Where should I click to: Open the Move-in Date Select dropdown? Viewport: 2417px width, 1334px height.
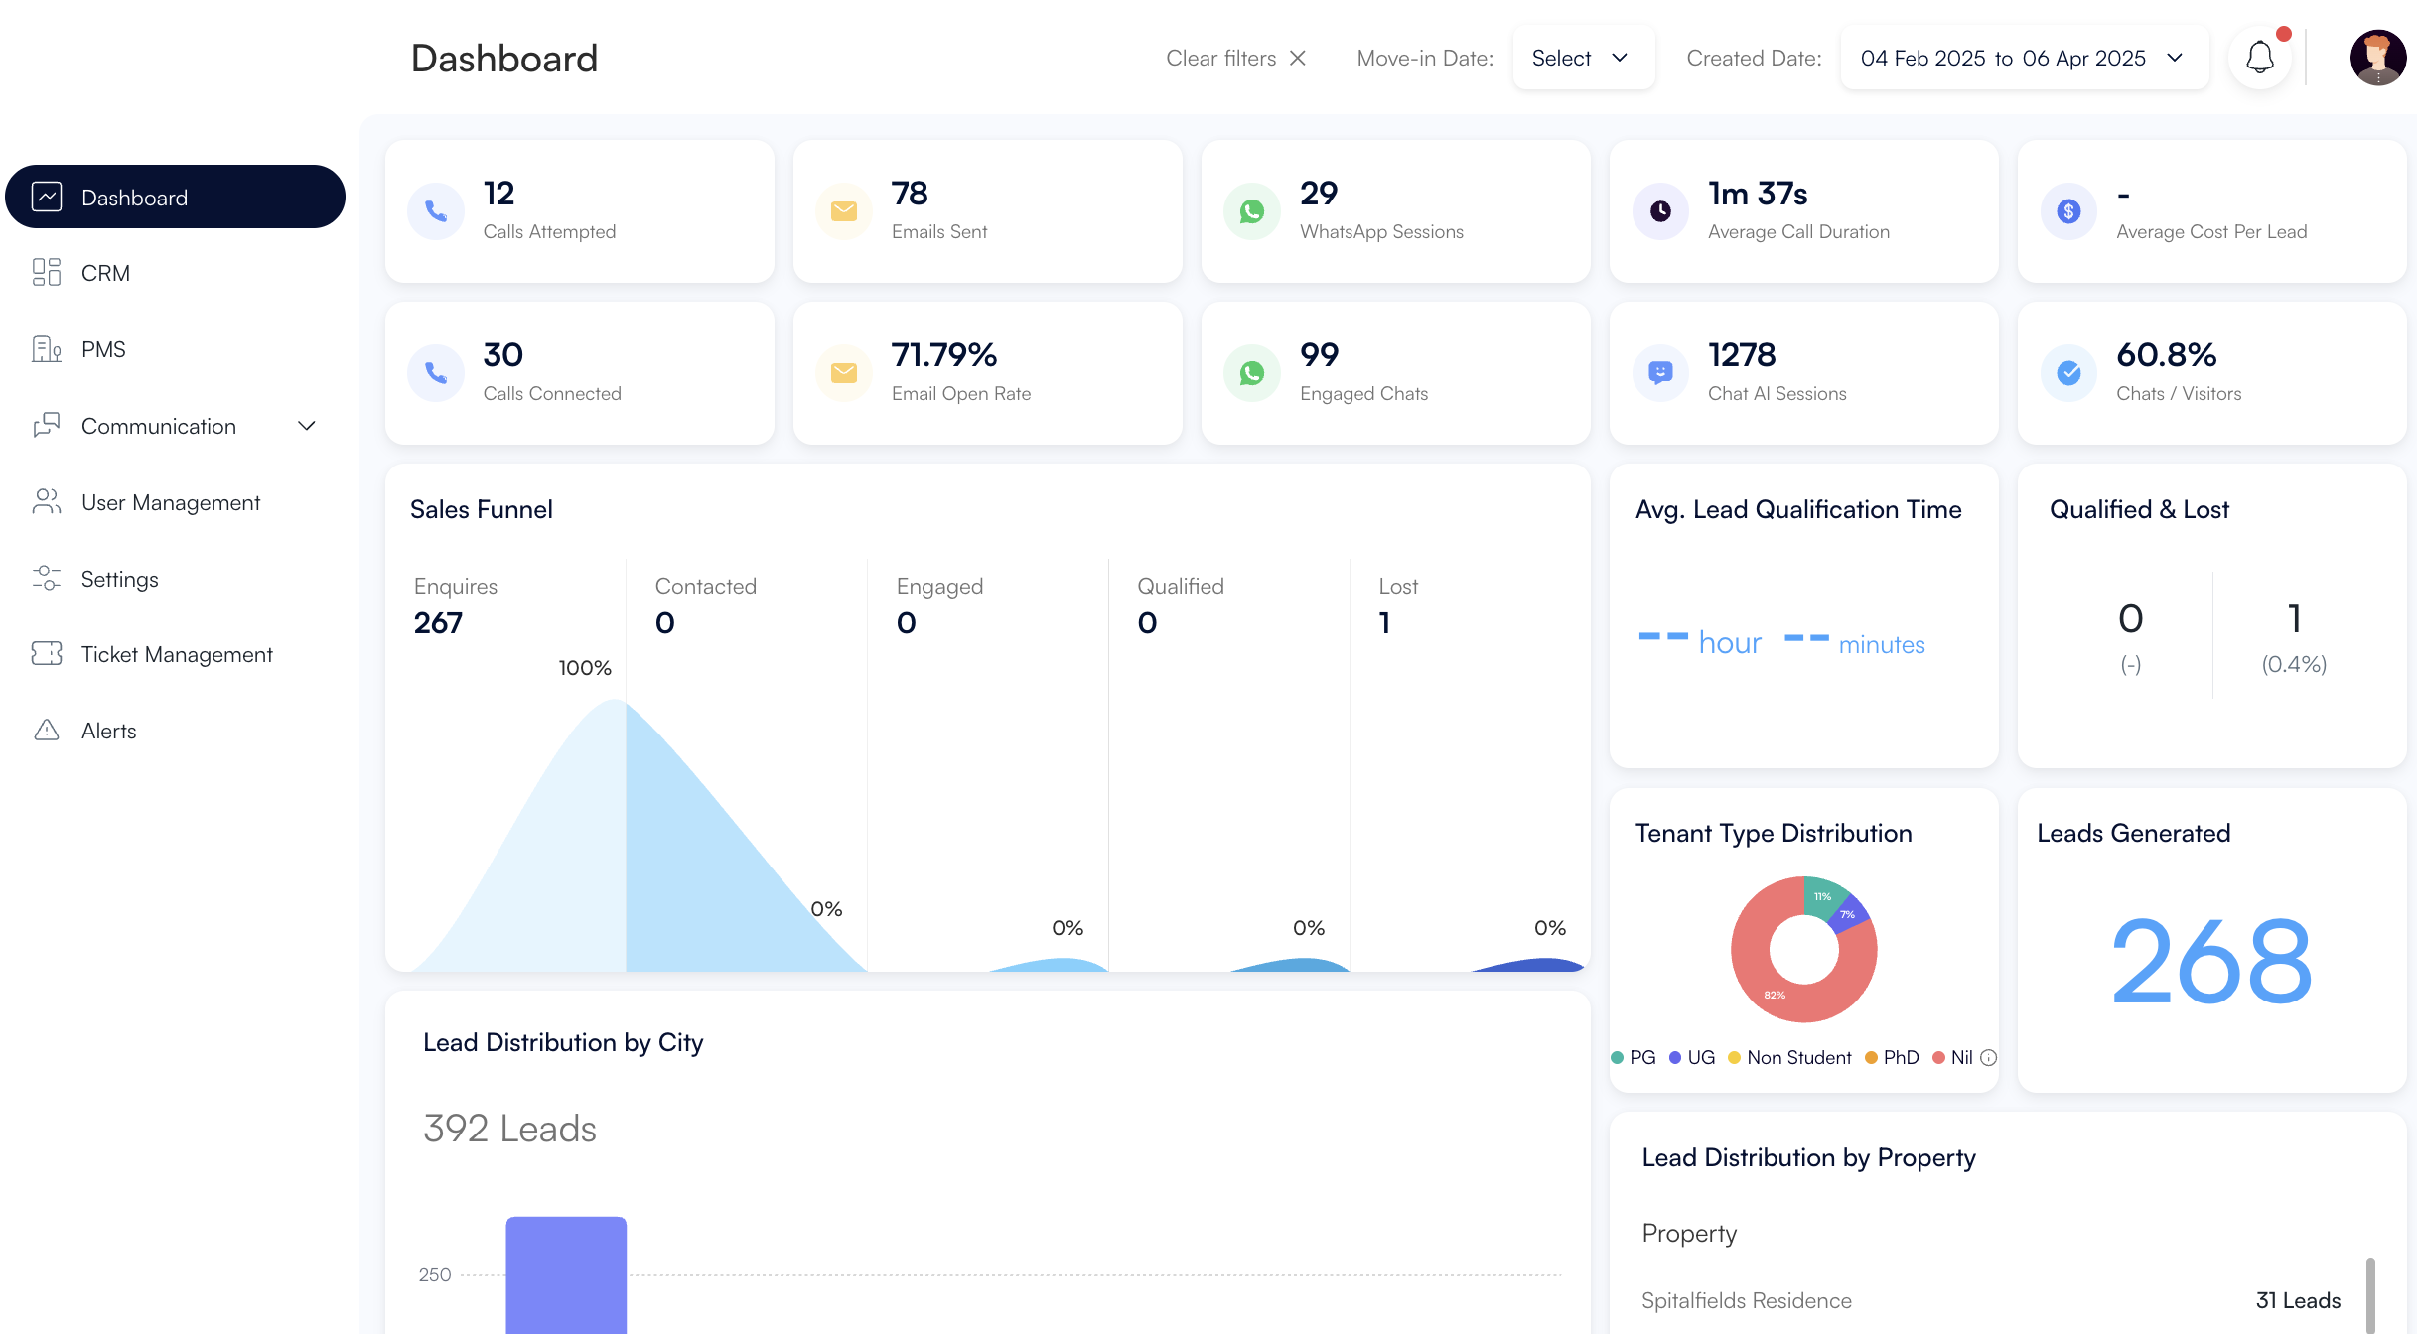(x=1583, y=58)
